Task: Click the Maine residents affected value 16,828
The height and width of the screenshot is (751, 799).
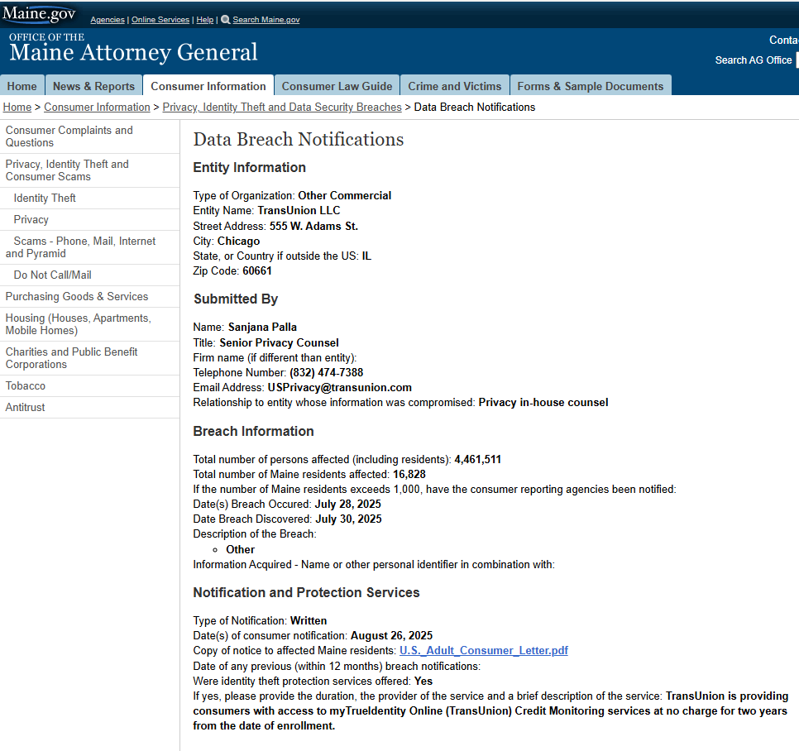Action: (409, 475)
